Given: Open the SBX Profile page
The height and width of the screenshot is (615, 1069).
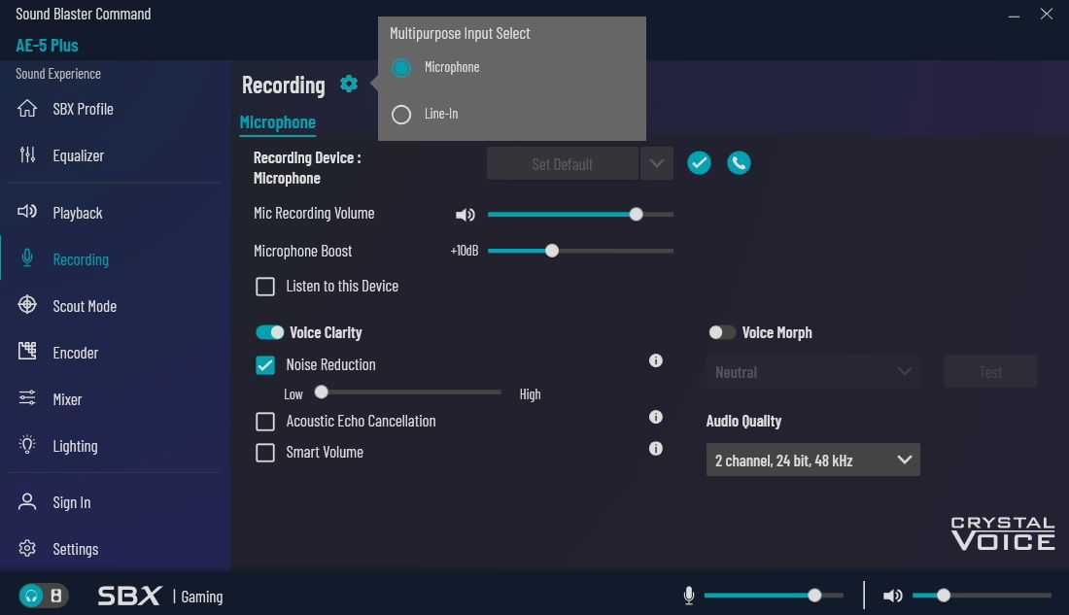Looking at the screenshot, I should tap(83, 109).
